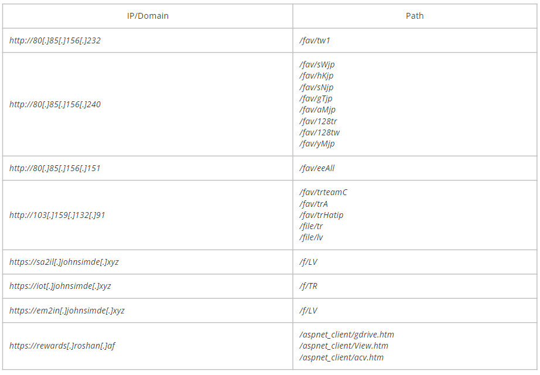Click the /fav/yMjp path entry
Screen dimensions: 540x375
tap(317, 144)
